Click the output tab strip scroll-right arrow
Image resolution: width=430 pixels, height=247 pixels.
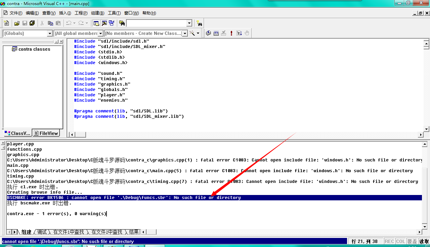14,232
